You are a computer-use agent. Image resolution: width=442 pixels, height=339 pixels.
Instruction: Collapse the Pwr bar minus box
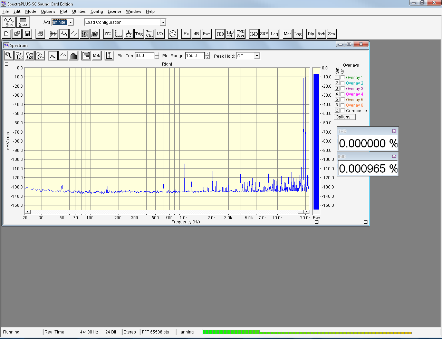(317, 222)
